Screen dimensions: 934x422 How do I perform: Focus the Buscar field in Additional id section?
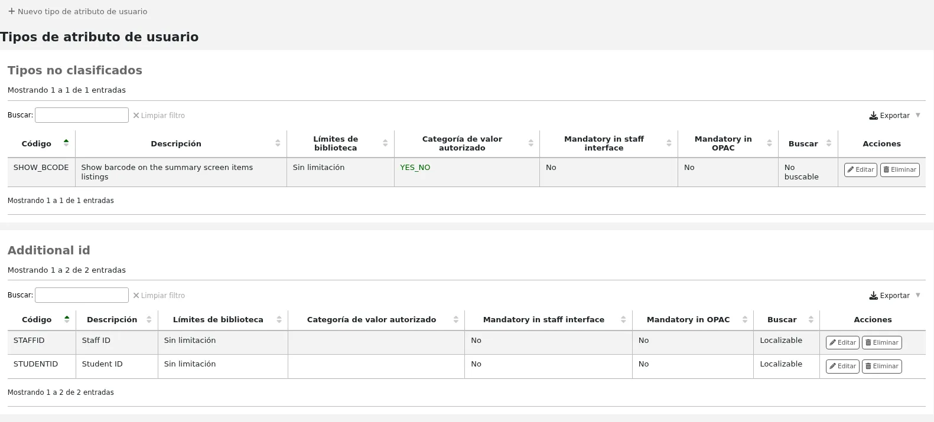(82, 295)
